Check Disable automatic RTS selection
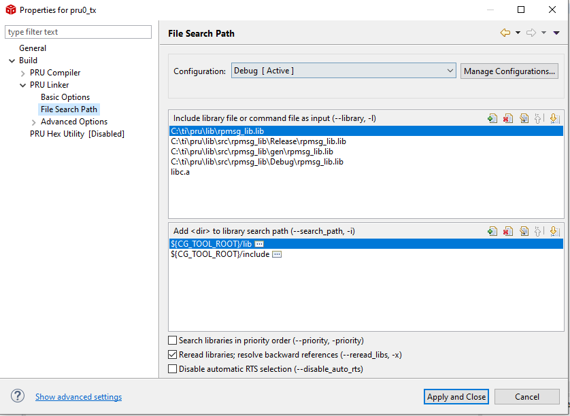Viewport: 570px width, 416px height. pos(172,369)
